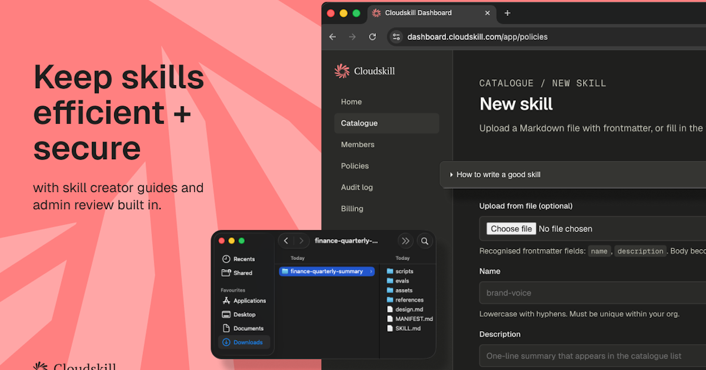Close the Cloudskill Dashboard tab
Viewport: 706px width, 370px height.
[x=487, y=13]
